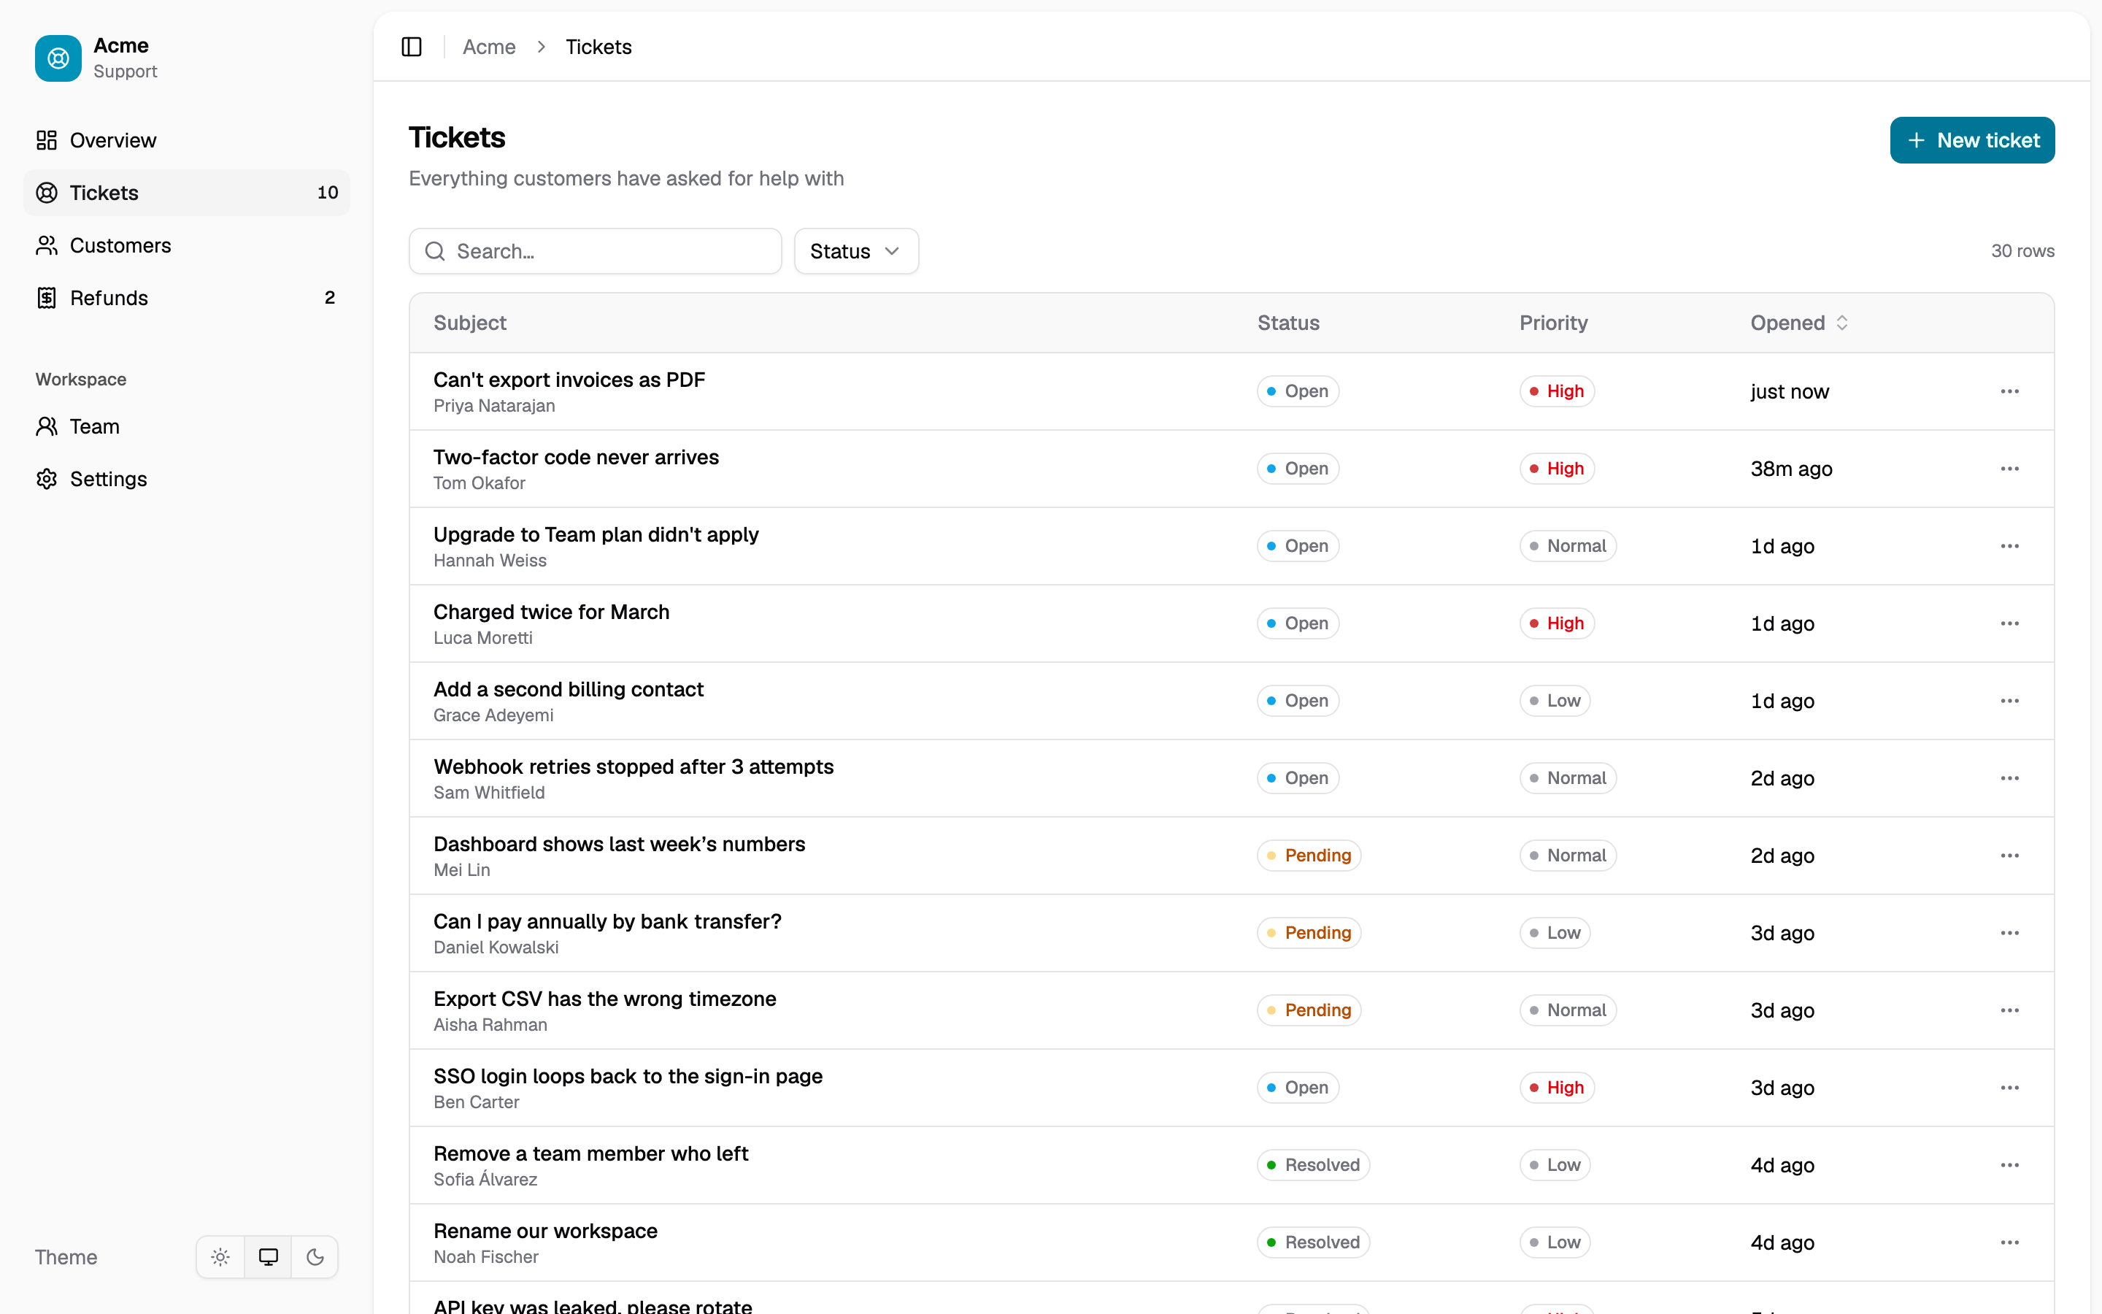Open the Team workspace page
The height and width of the screenshot is (1314, 2102).
click(187, 427)
